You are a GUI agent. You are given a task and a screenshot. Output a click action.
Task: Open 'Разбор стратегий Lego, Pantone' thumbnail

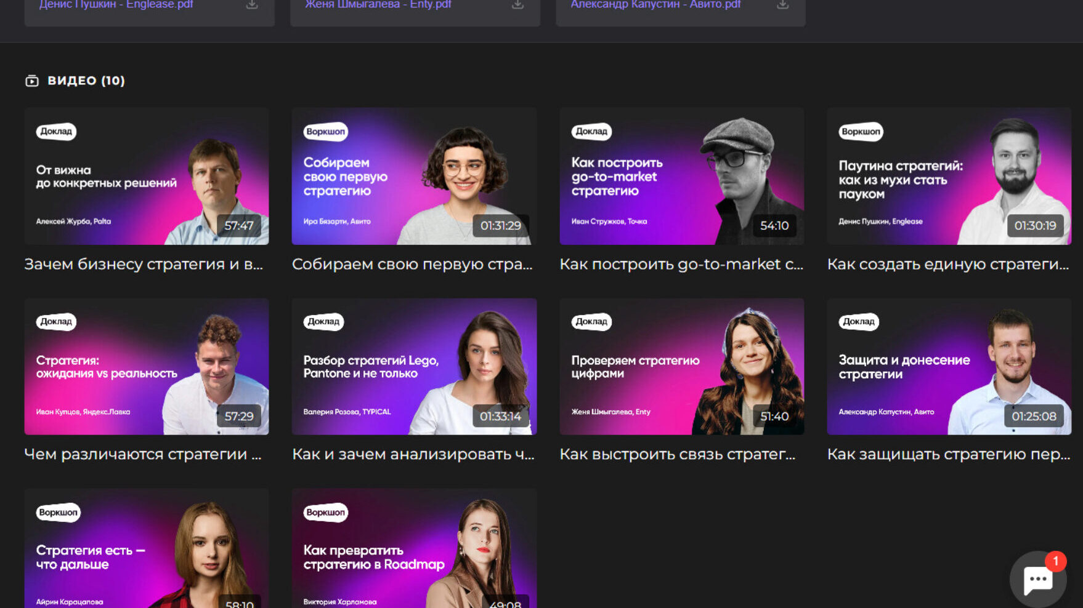click(414, 367)
